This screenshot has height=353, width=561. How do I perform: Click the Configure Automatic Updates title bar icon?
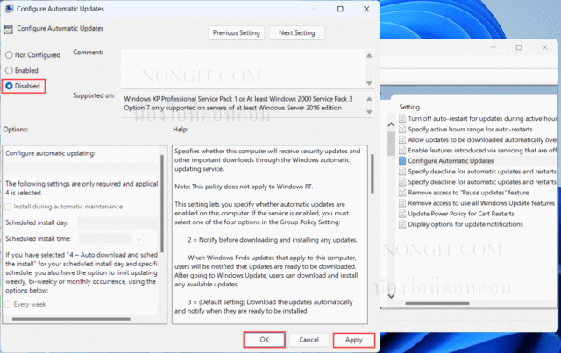click(9, 9)
